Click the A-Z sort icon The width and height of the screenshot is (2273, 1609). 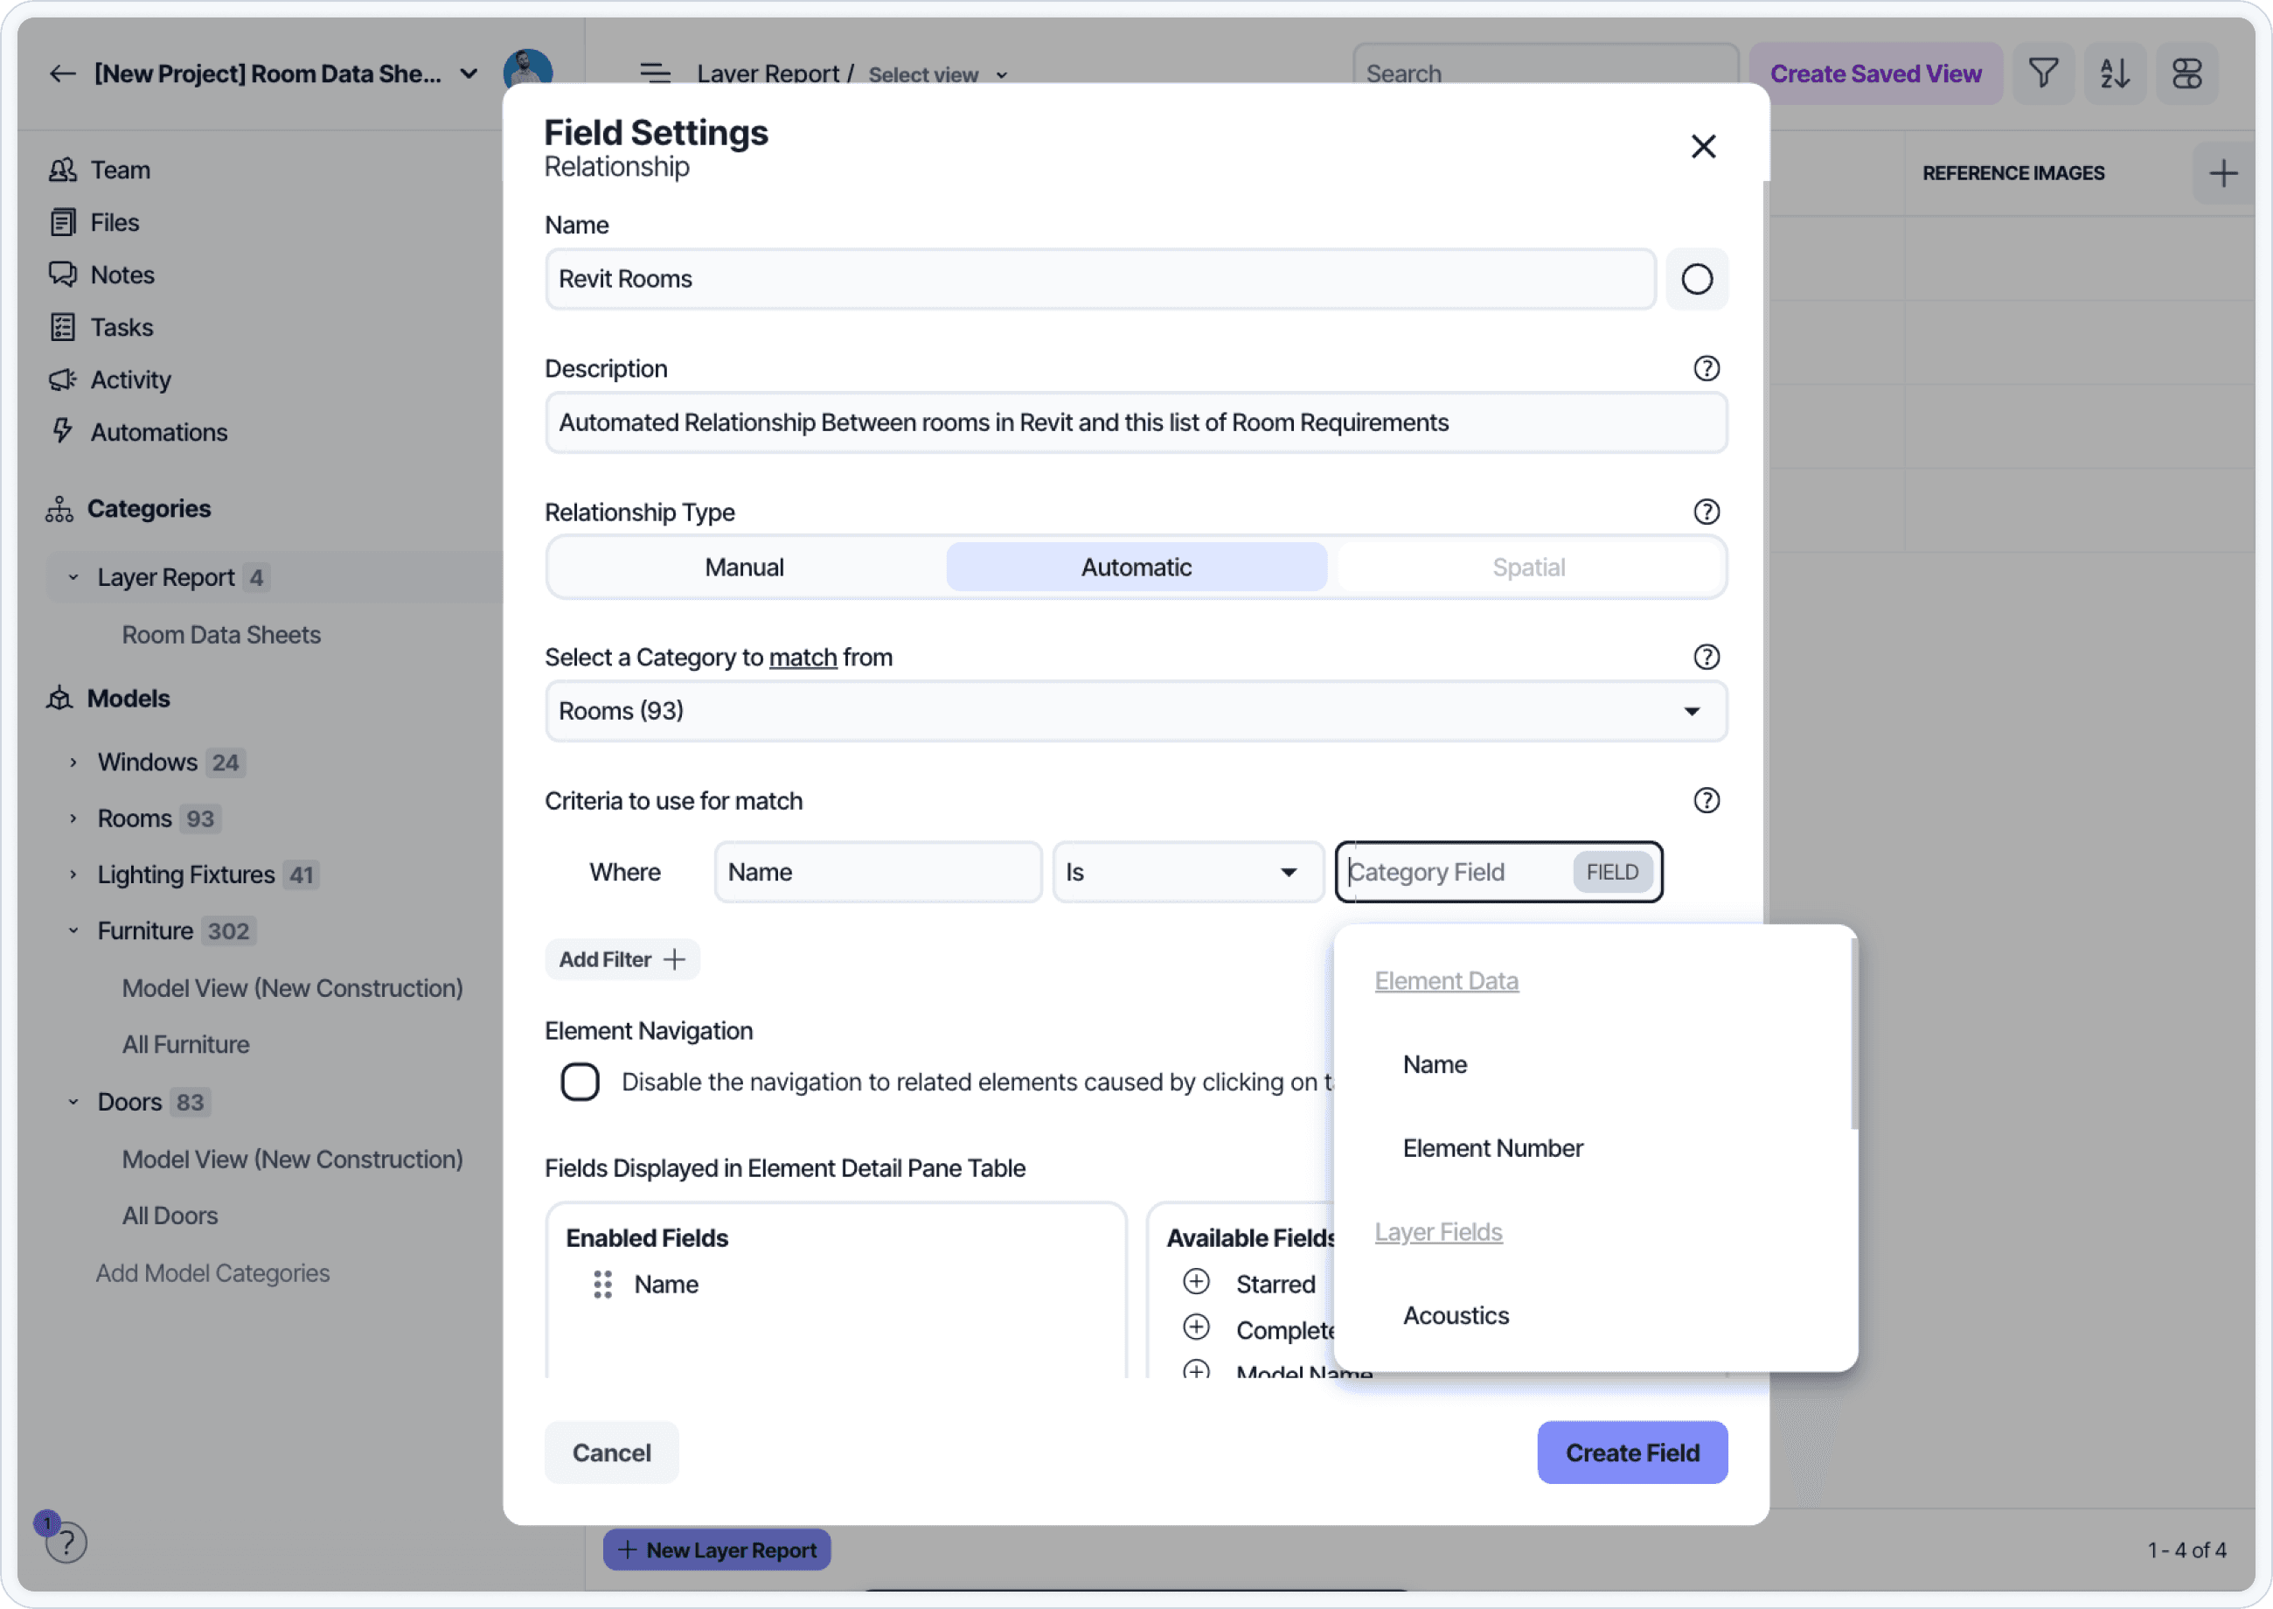tap(2114, 73)
